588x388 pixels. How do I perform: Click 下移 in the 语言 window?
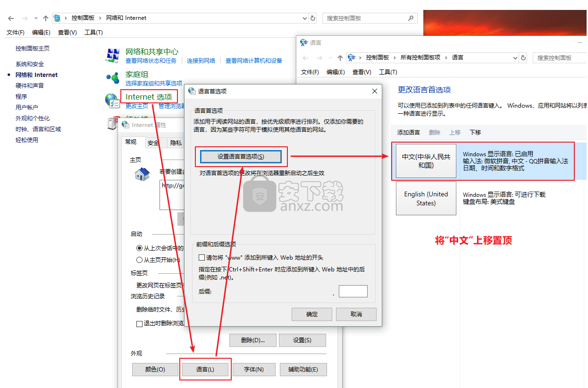click(x=475, y=133)
